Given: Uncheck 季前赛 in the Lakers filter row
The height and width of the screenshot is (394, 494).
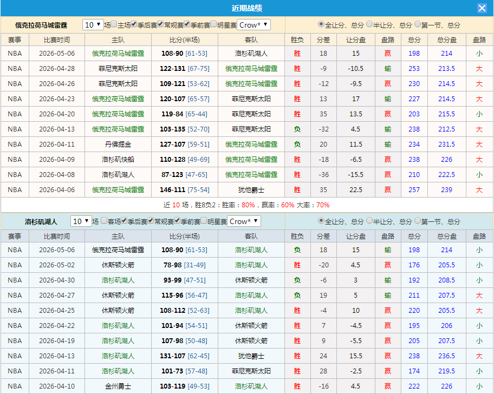Looking at the screenshot, I should (x=177, y=221).
